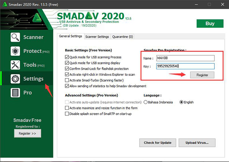Screen dimensions: 229x162
Task: Minimize the Smadav window
Action: click(196, 4)
